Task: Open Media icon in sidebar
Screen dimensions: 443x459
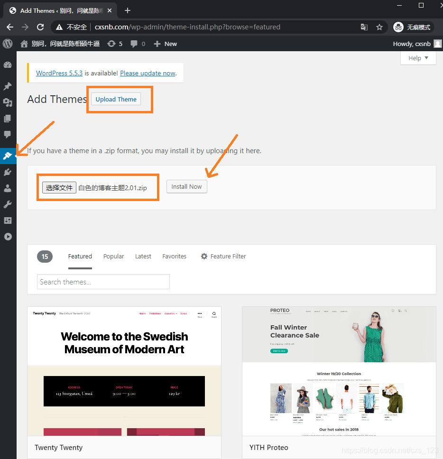Action: (x=8, y=102)
